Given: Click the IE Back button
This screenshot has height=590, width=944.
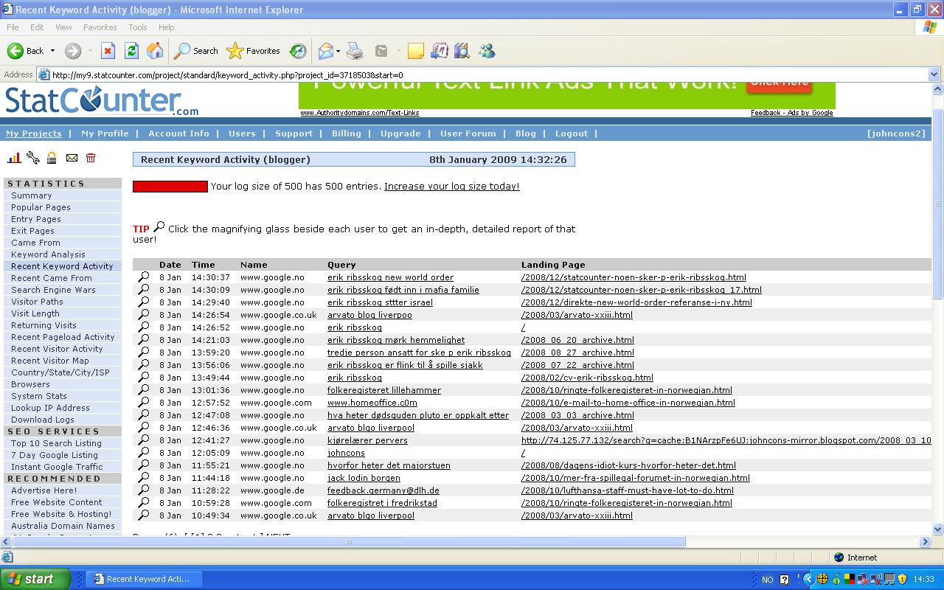Looking at the screenshot, I should click(26, 51).
